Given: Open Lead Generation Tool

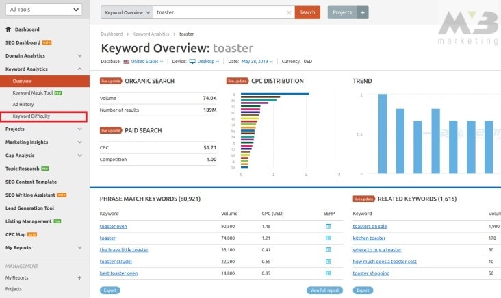Looking at the screenshot, I should pos(29,208).
